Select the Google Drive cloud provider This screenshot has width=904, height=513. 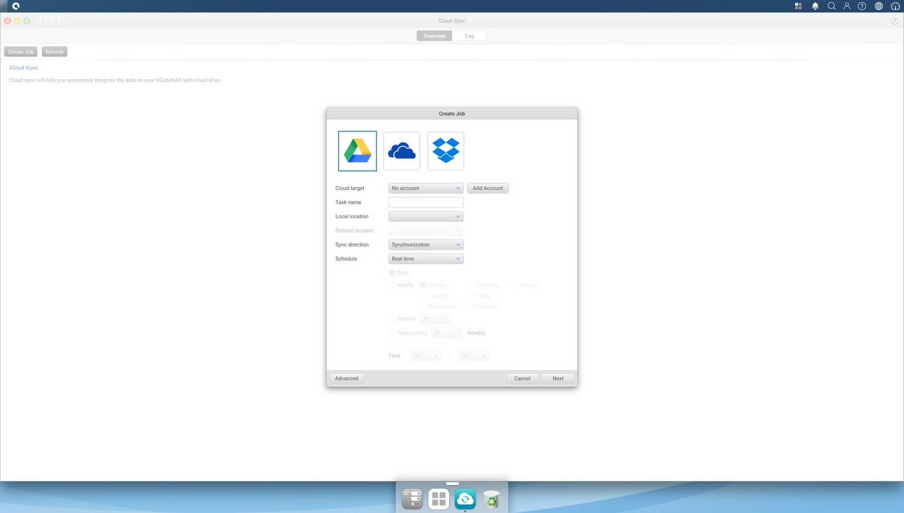[357, 151]
